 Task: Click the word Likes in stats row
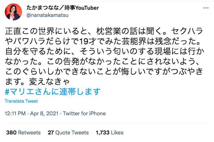click(117, 133)
